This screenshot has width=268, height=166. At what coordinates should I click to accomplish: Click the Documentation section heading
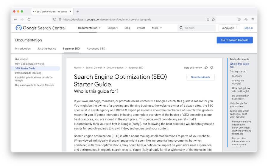(29, 40)
